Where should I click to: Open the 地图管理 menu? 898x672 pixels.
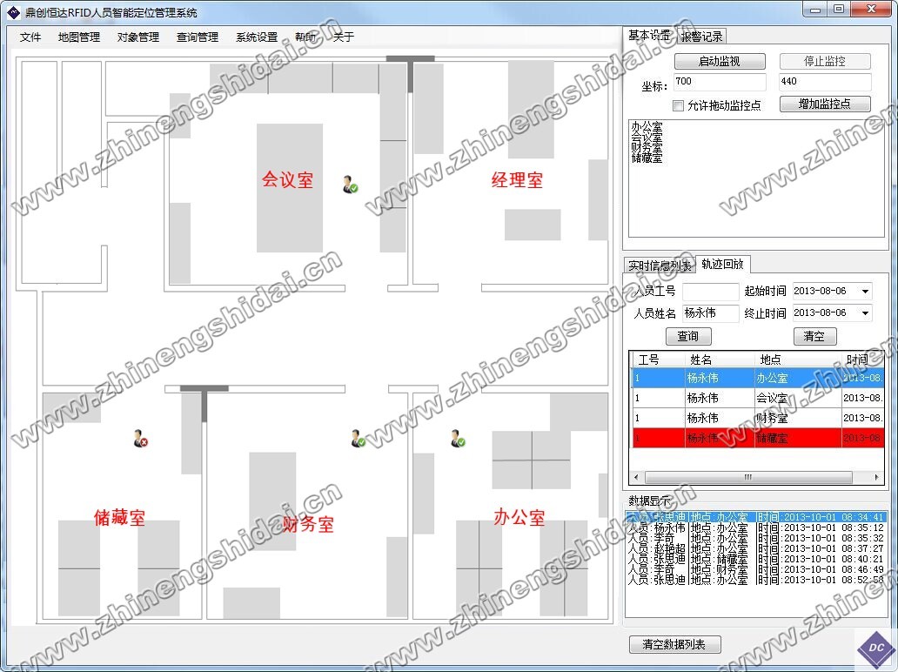point(79,37)
